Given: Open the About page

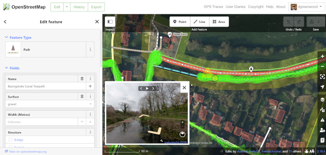Looking at the screenshot, I should (281, 7).
